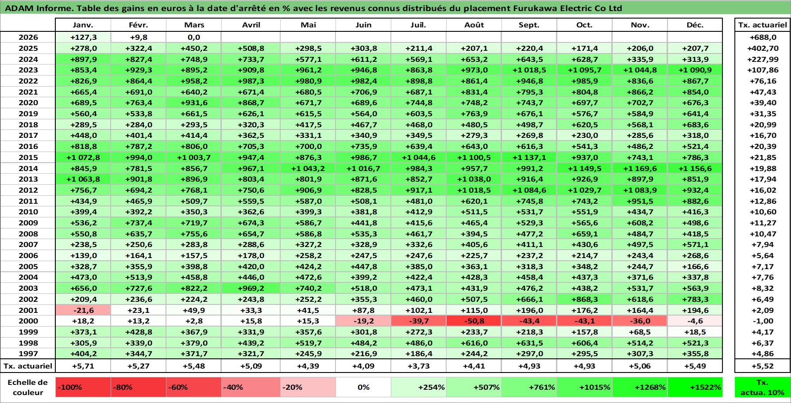Click the cell +987,3 in 2022
This screenshot has width=791, height=403.
(251, 81)
